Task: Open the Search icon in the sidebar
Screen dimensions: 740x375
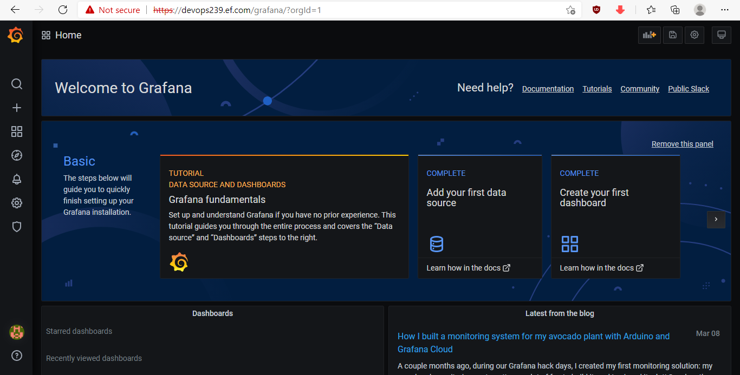Action: pyautogui.click(x=17, y=84)
